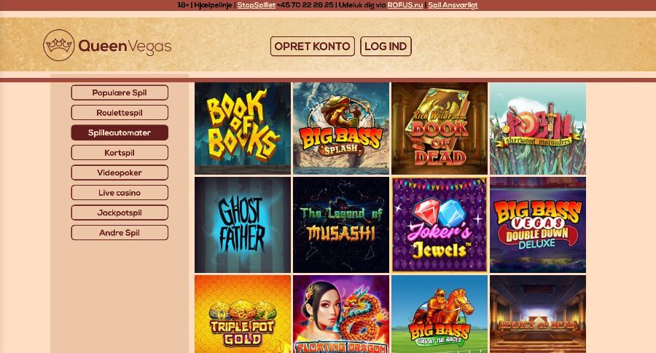Launch the Big Bass Splash slot
Screen dimensions: 656x353
[x=341, y=128]
